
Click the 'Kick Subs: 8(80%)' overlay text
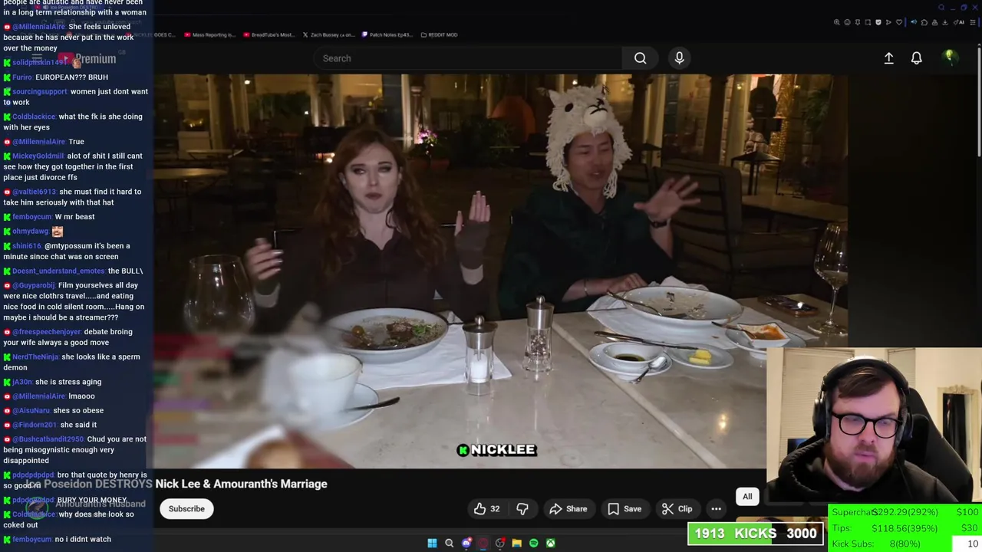tap(876, 544)
